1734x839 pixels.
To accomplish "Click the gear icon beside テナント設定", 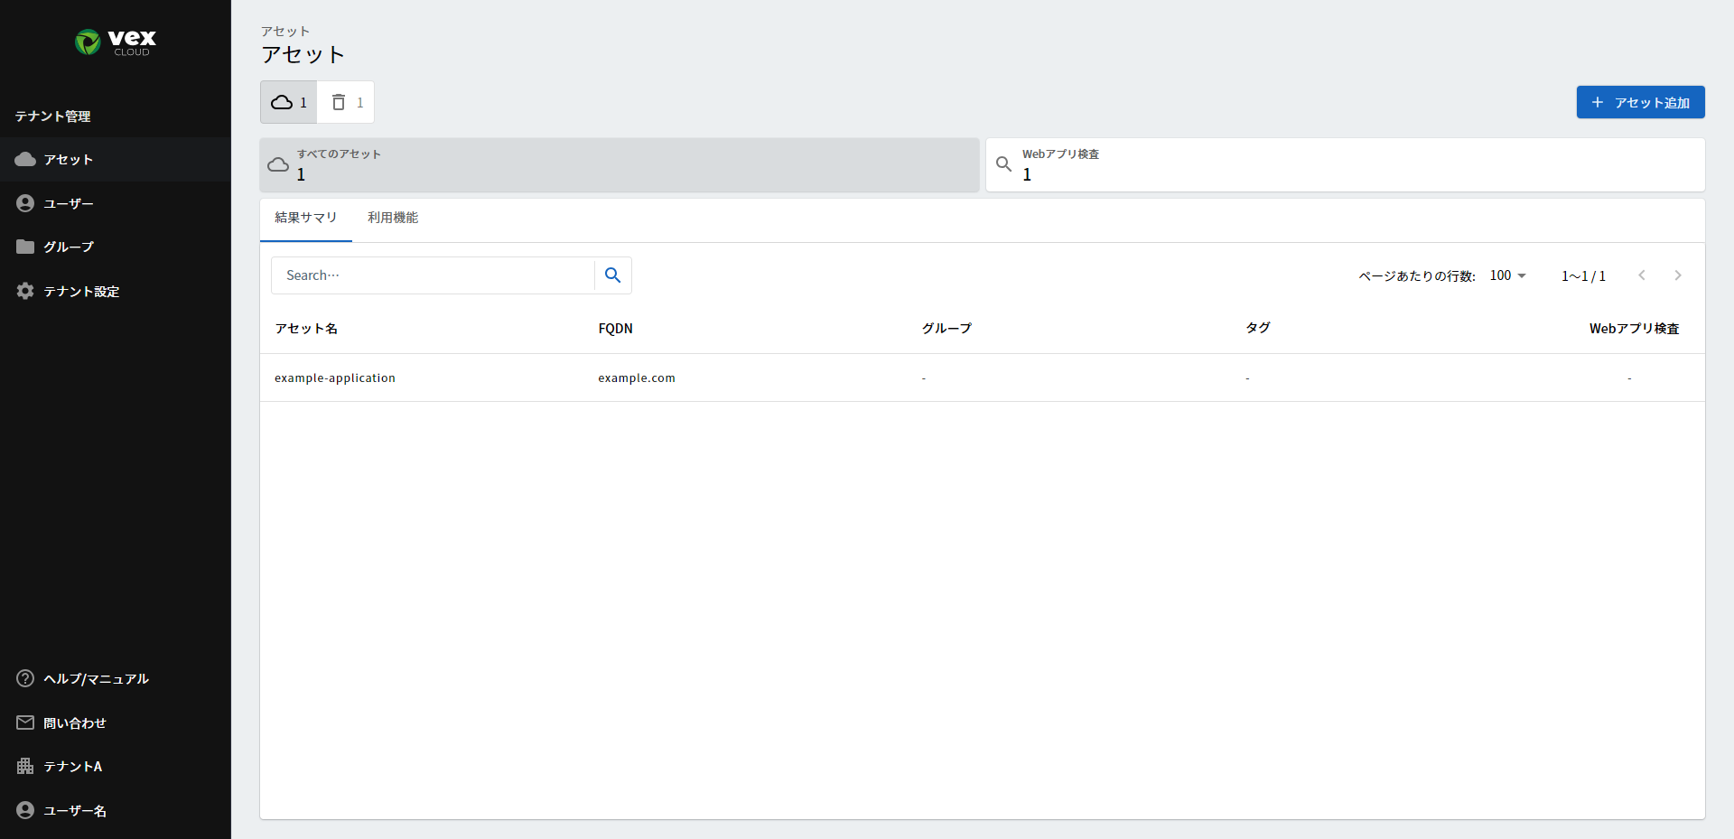I will pos(25,291).
